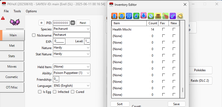Open the Tools menu
Screen dimensions: 222x107
coord(17,11)
